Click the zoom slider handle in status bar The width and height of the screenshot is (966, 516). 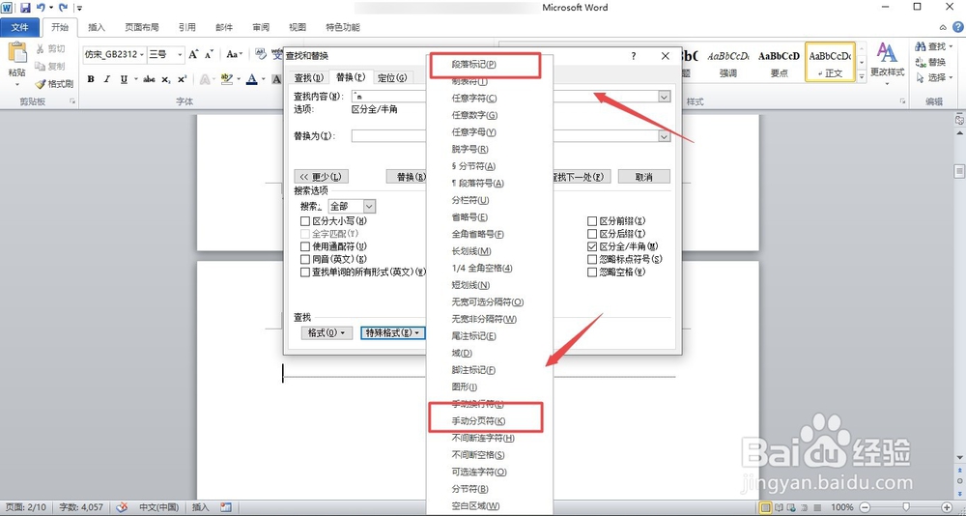coord(905,507)
